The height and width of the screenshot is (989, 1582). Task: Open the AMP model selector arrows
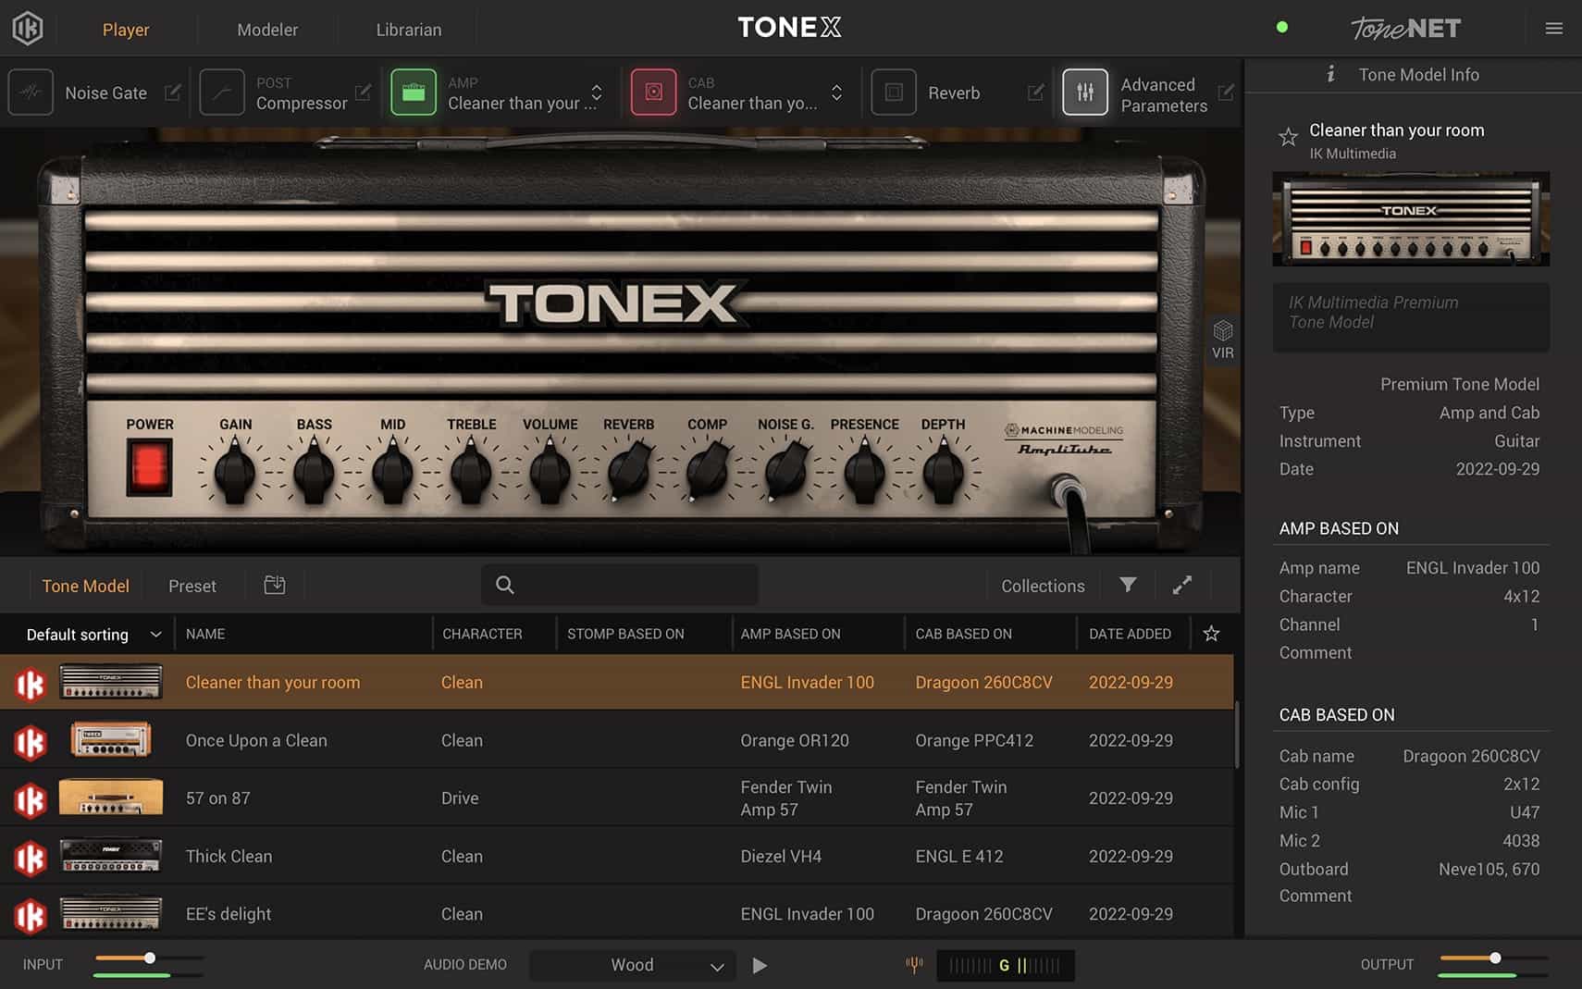pos(597,93)
